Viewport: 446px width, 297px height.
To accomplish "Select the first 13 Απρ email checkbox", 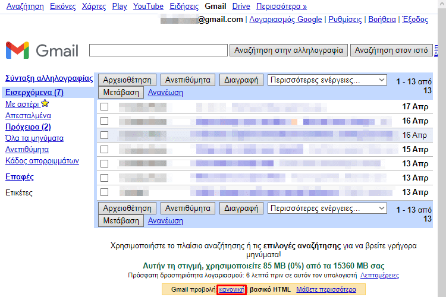I will point(105,164).
